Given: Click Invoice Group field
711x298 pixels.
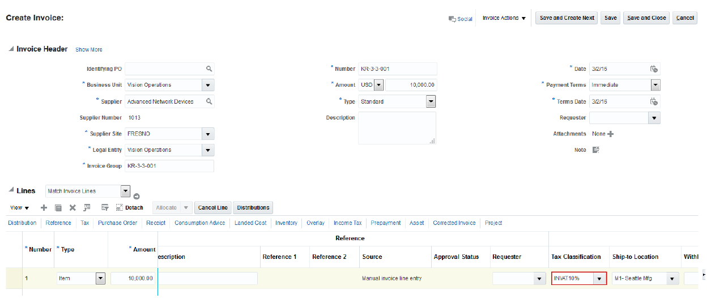Looking at the screenshot, I should [x=169, y=166].
